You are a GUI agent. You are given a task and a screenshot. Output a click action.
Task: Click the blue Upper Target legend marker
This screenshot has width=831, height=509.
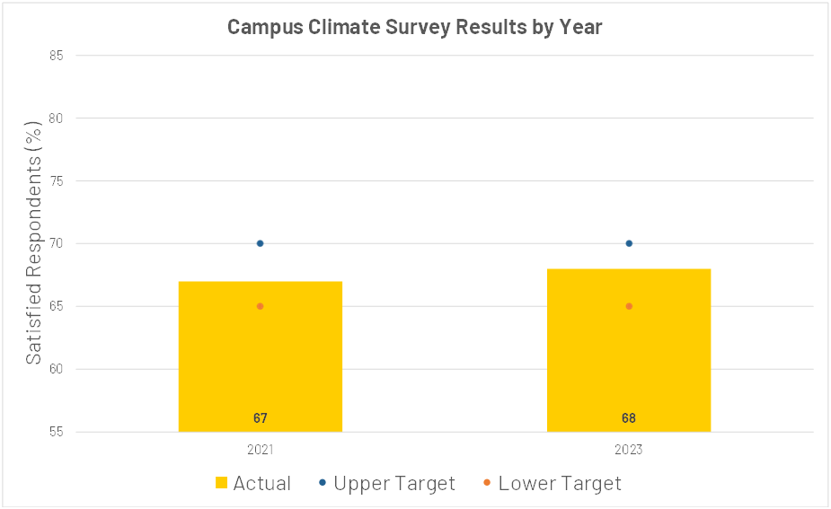click(323, 483)
